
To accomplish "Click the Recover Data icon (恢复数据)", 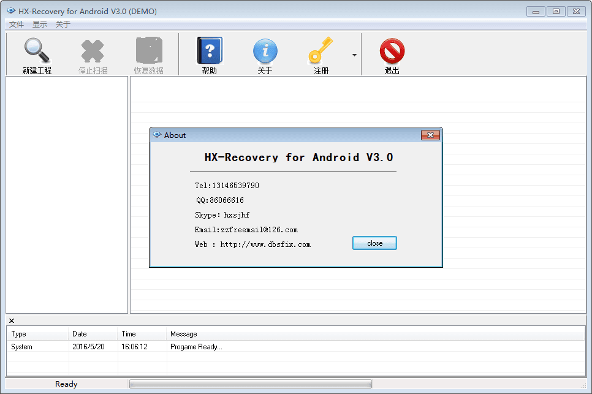I will tap(149, 51).
